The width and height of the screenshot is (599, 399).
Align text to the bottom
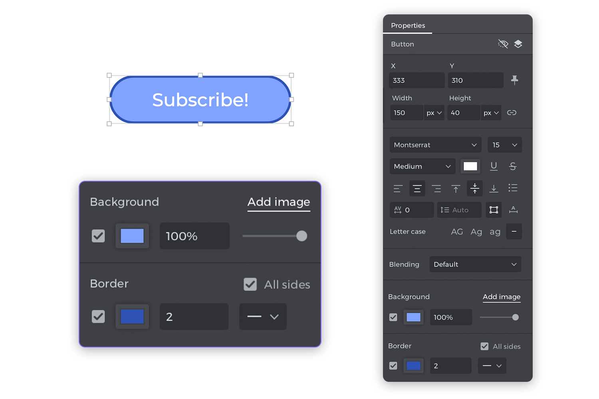coord(494,188)
